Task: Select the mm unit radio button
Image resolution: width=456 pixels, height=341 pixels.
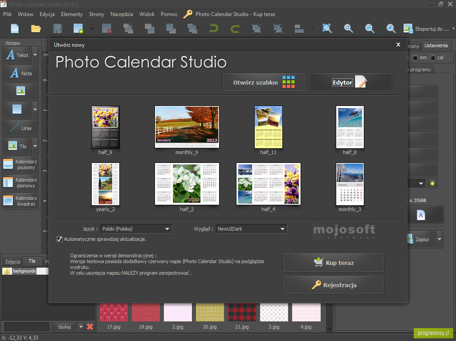Action: (415, 57)
